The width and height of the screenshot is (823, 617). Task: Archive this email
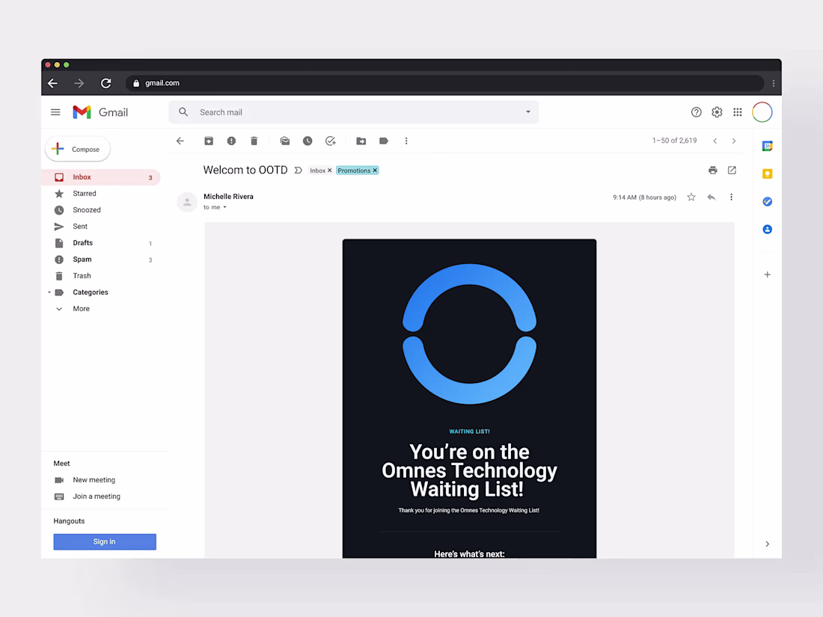209,141
